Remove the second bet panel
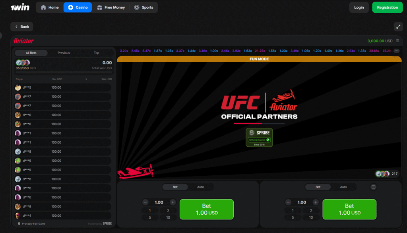 click(x=373, y=187)
